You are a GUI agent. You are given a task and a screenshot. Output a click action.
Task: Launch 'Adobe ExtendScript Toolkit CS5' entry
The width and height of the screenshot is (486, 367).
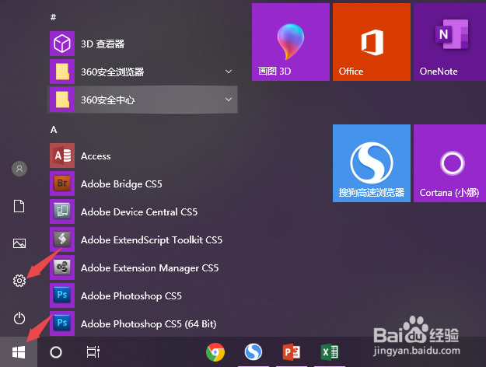(152, 240)
